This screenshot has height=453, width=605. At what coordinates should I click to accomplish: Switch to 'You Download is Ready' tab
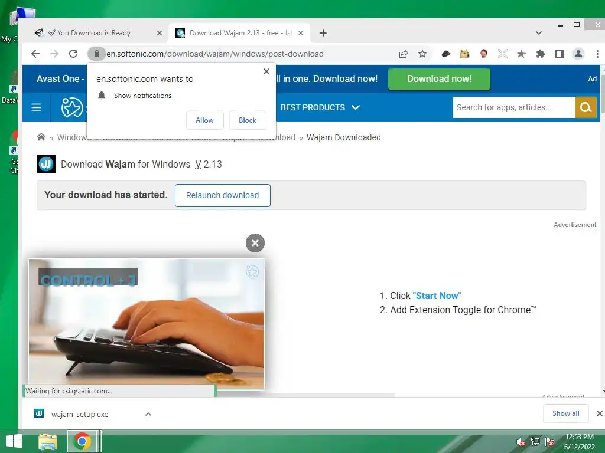click(94, 33)
